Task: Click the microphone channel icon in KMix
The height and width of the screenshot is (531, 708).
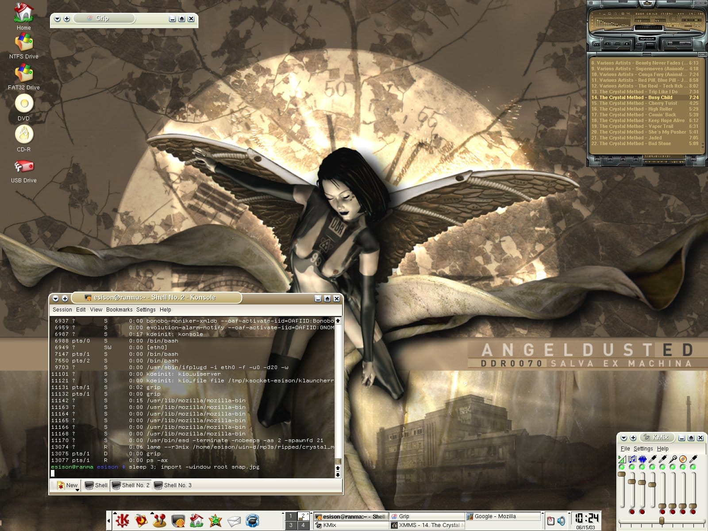Action: (673, 459)
